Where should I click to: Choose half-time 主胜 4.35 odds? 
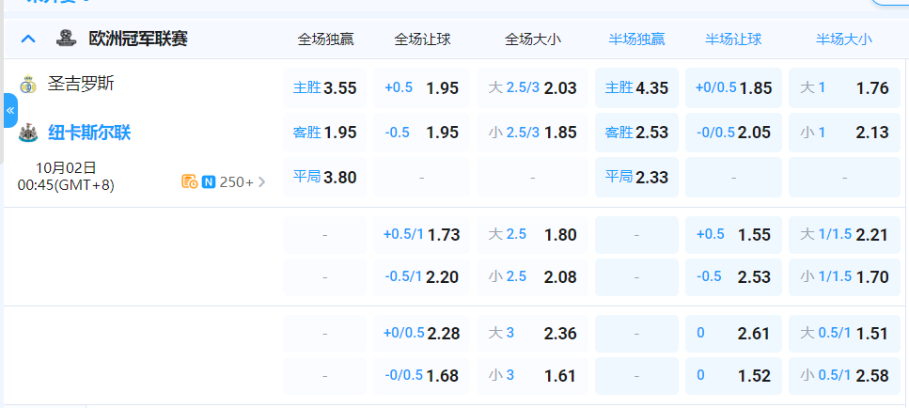pyautogui.click(x=636, y=88)
